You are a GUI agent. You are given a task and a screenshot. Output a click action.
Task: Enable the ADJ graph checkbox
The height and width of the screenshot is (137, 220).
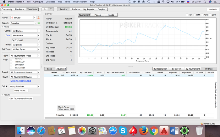[202, 15]
